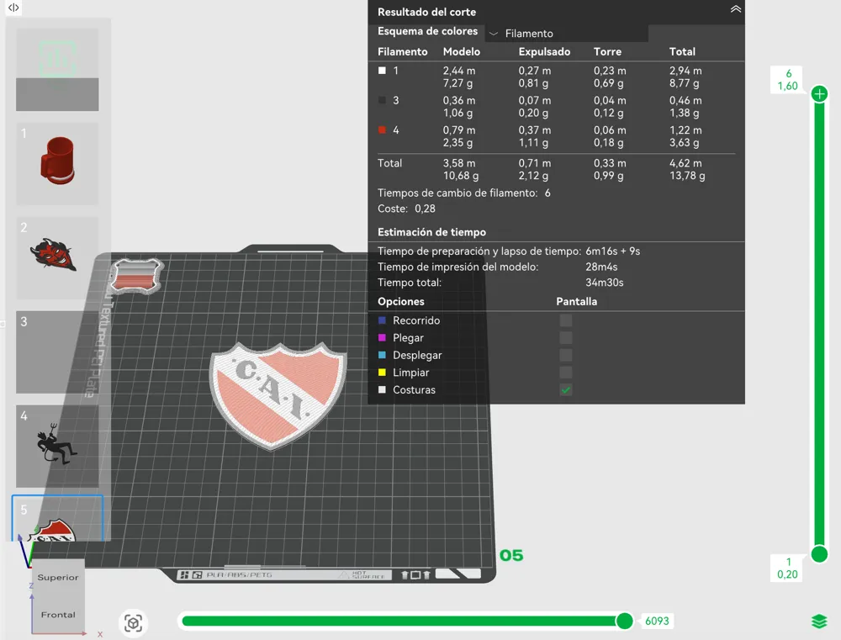Click the Frontal face of the view cube
The height and width of the screenshot is (640, 841).
tap(58, 614)
